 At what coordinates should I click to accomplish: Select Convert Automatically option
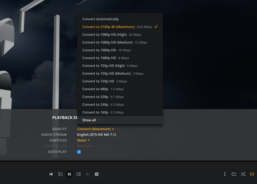click(x=120, y=19)
